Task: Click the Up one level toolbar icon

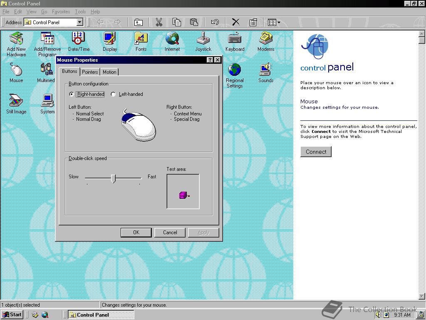Action: [x=139, y=22]
